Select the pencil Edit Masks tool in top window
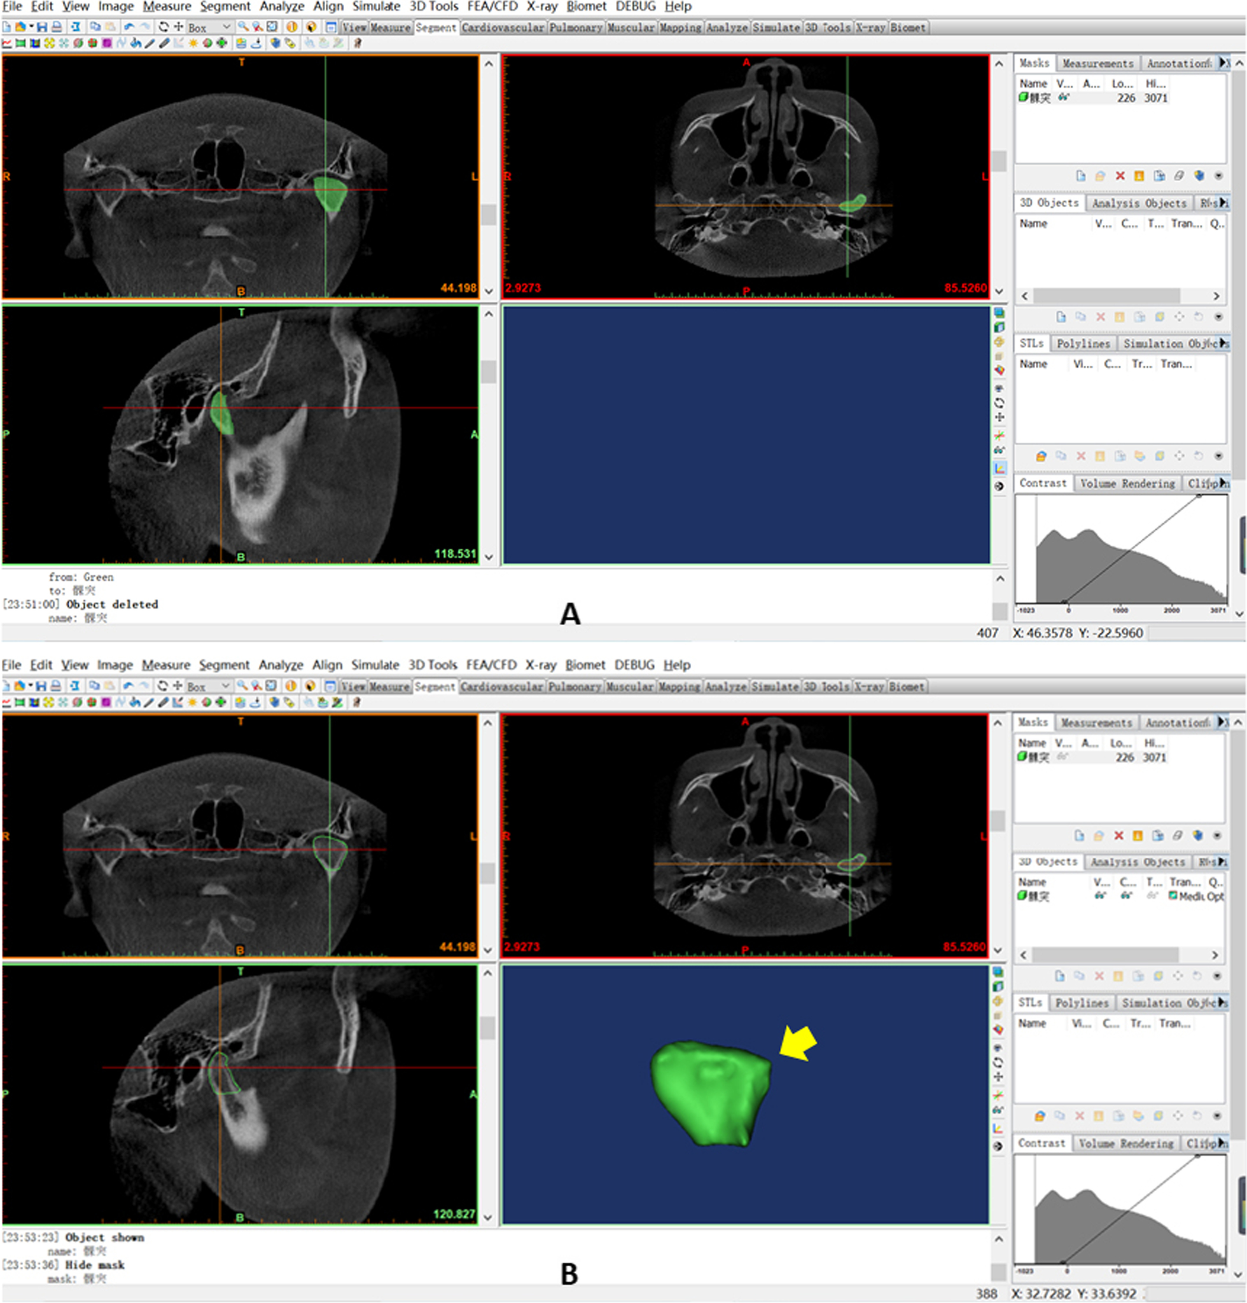 150,43
